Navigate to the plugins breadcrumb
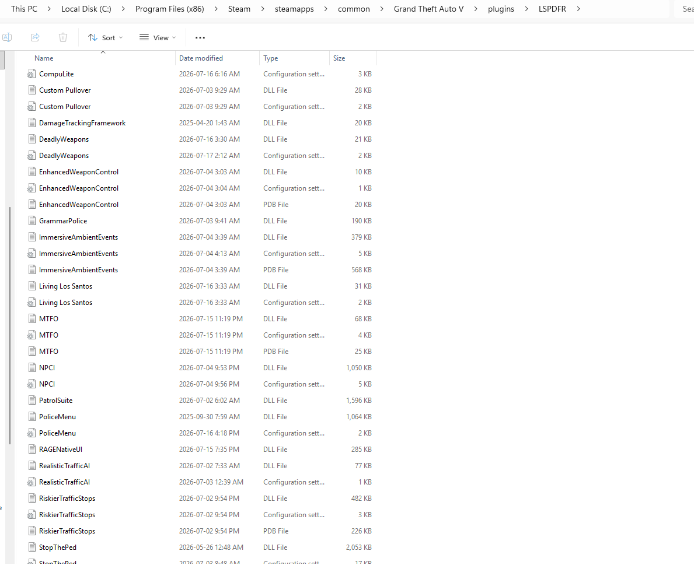This screenshot has width=694, height=572. pyautogui.click(x=501, y=9)
